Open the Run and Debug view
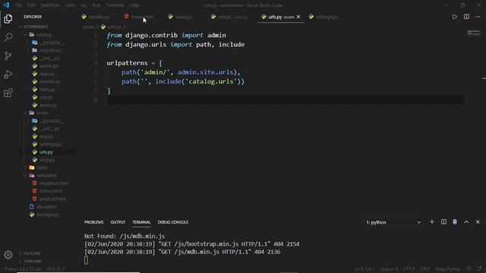486x273 pixels. click(x=8, y=74)
